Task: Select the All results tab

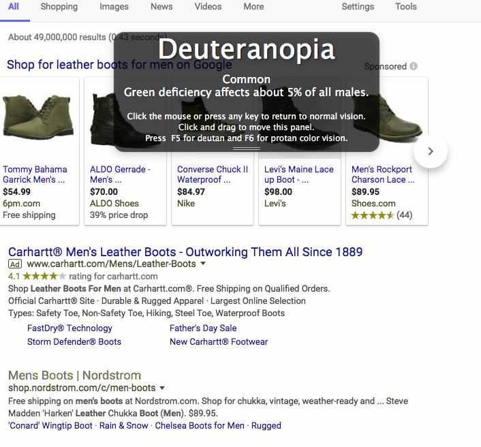Action: [14, 7]
